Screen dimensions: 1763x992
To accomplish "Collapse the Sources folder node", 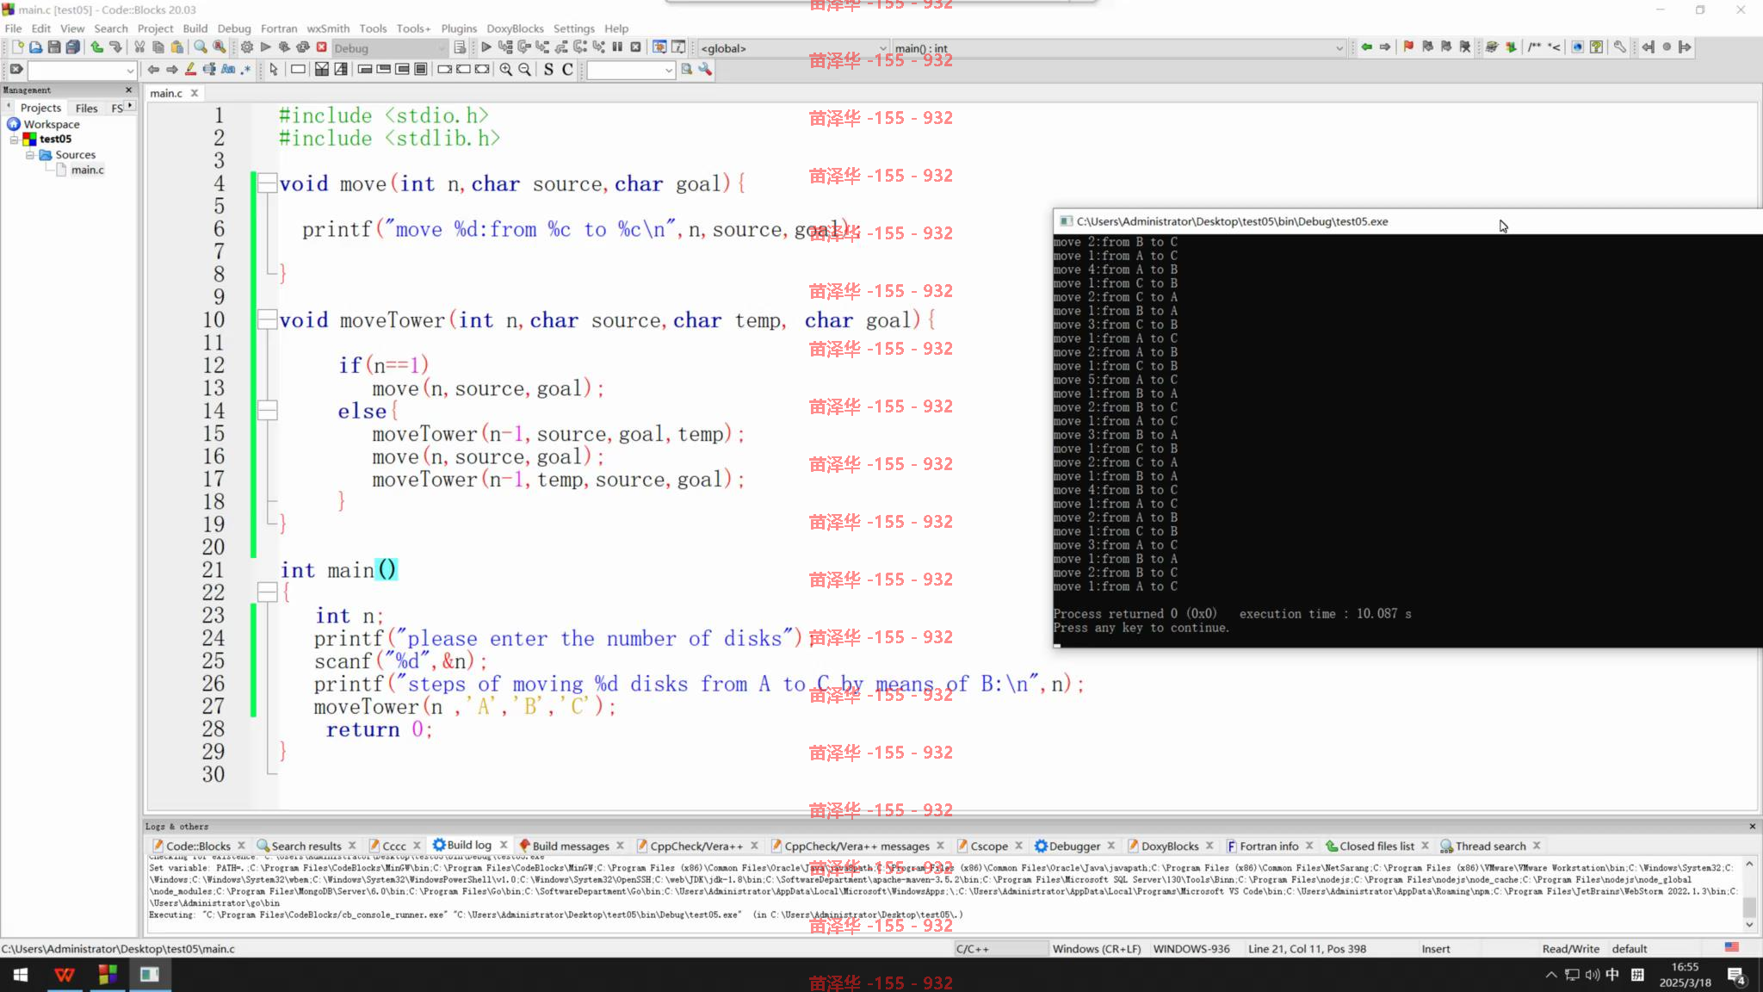I will [x=30, y=155].
